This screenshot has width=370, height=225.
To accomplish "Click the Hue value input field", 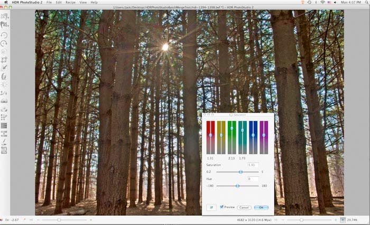I will coord(253,179).
